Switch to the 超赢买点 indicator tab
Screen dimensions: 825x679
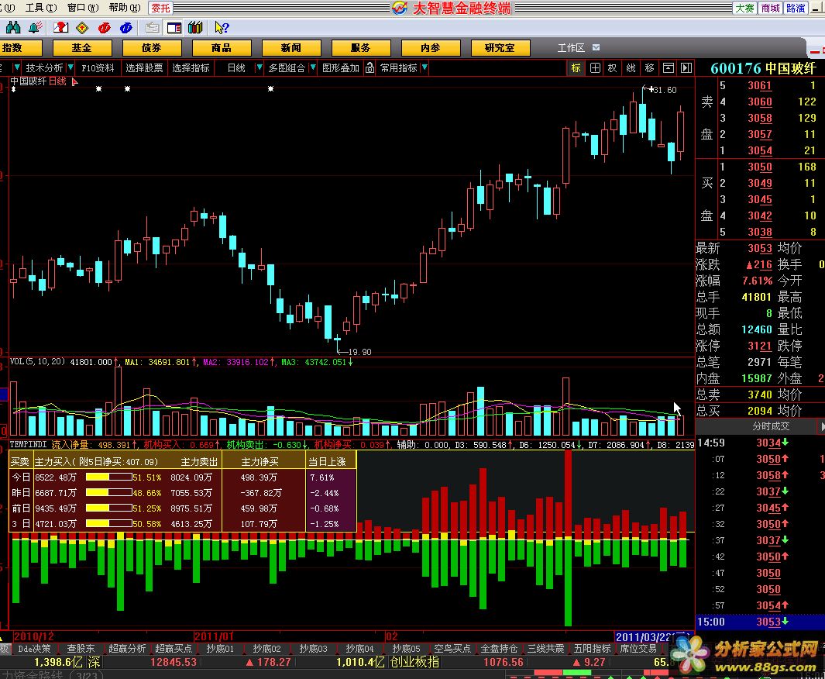click(x=173, y=649)
